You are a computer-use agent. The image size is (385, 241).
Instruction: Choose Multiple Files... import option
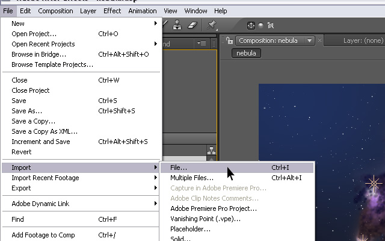(x=237, y=178)
